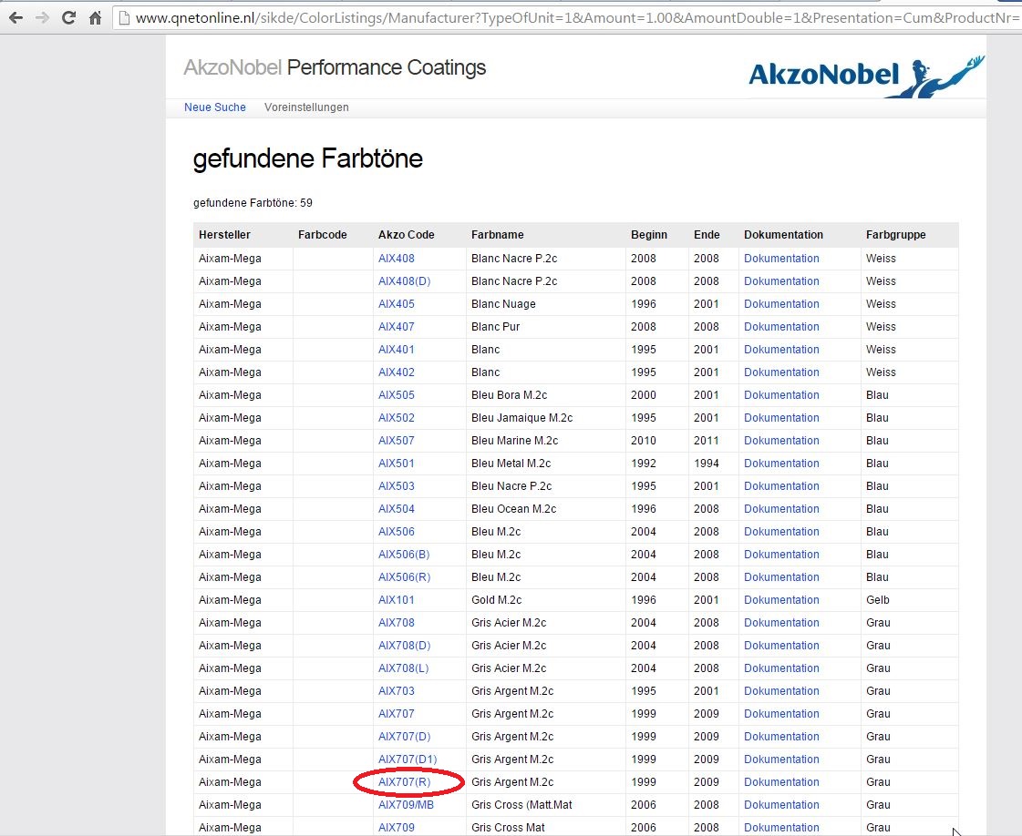Screen dimensions: 1022x836
Task: Open Voreinstellungen menu item
Action: [x=306, y=107]
